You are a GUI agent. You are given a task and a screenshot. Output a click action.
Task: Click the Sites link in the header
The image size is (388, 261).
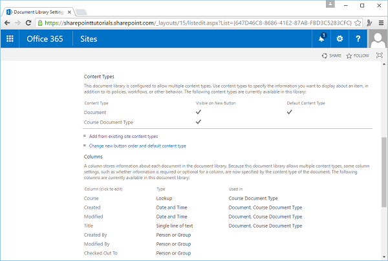(89, 39)
